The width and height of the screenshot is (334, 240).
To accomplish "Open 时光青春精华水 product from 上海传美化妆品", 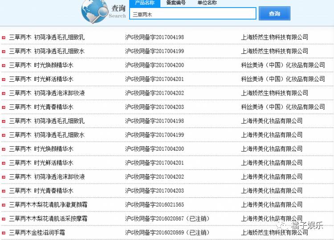I will [41, 191].
